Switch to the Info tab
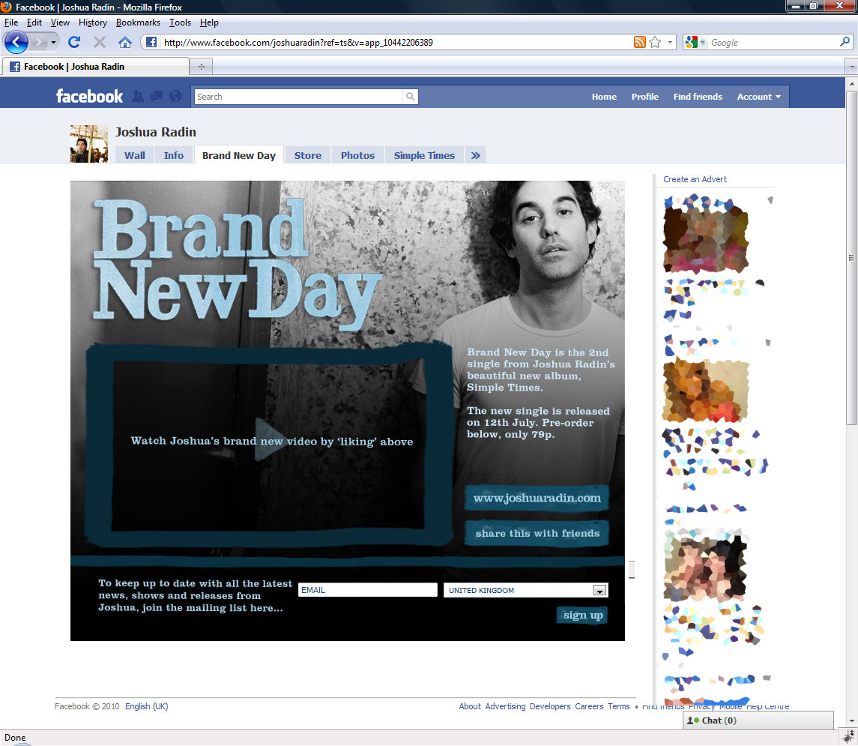 pos(173,155)
